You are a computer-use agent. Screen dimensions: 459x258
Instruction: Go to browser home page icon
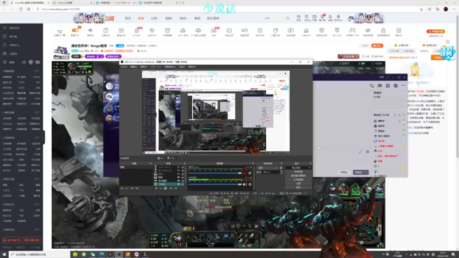(x=29, y=9)
